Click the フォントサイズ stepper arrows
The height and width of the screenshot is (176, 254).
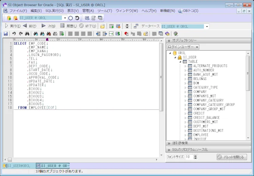tap(195, 157)
